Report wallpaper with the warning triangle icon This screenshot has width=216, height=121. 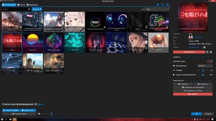(211, 52)
